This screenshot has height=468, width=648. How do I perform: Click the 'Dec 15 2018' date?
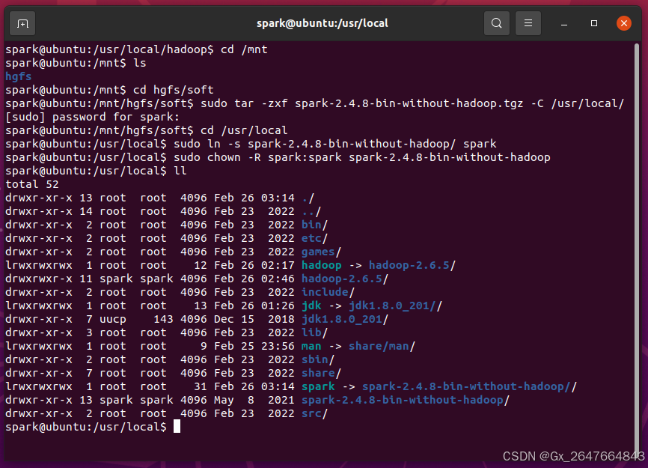coord(254,319)
